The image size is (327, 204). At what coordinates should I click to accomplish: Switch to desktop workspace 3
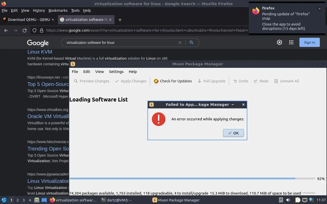click(x=24, y=200)
